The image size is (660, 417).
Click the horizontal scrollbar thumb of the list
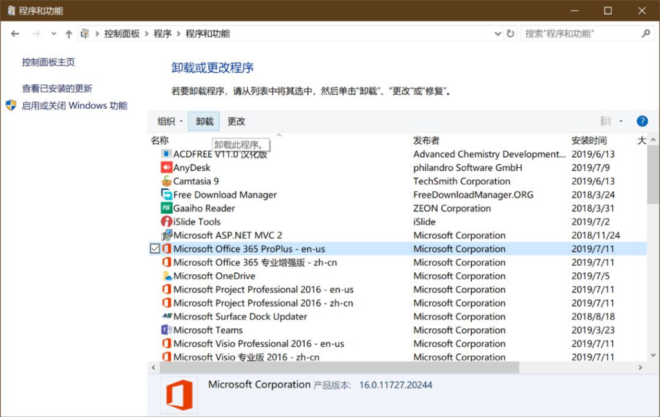[x=340, y=367]
